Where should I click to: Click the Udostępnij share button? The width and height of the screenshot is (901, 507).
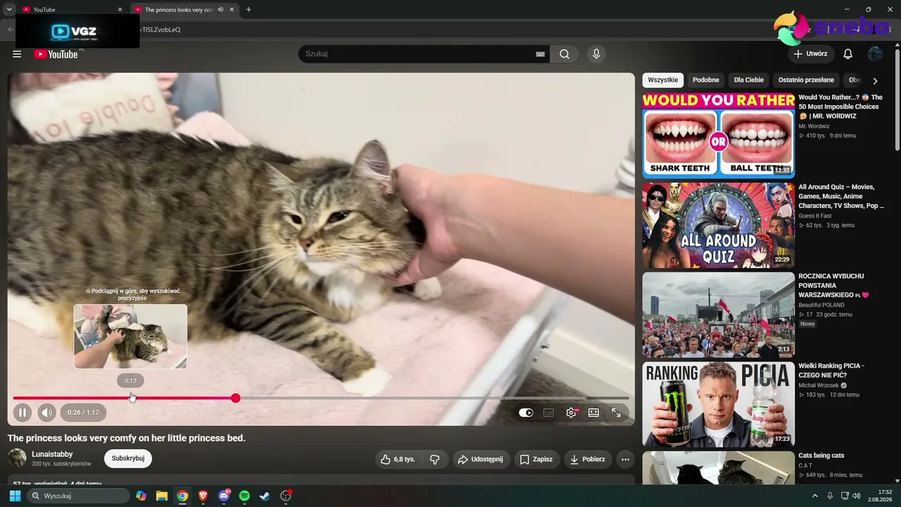pos(481,459)
